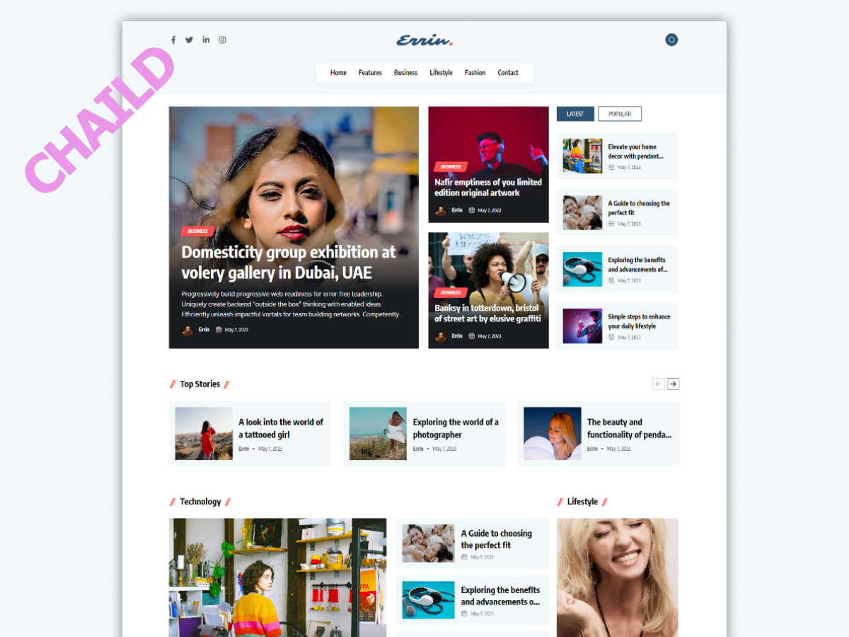849x637 pixels.
Task: Open the Twitter social icon
Action: pyautogui.click(x=189, y=40)
